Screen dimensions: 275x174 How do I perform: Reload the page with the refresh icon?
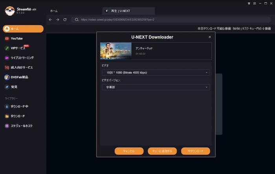coord(65,20)
